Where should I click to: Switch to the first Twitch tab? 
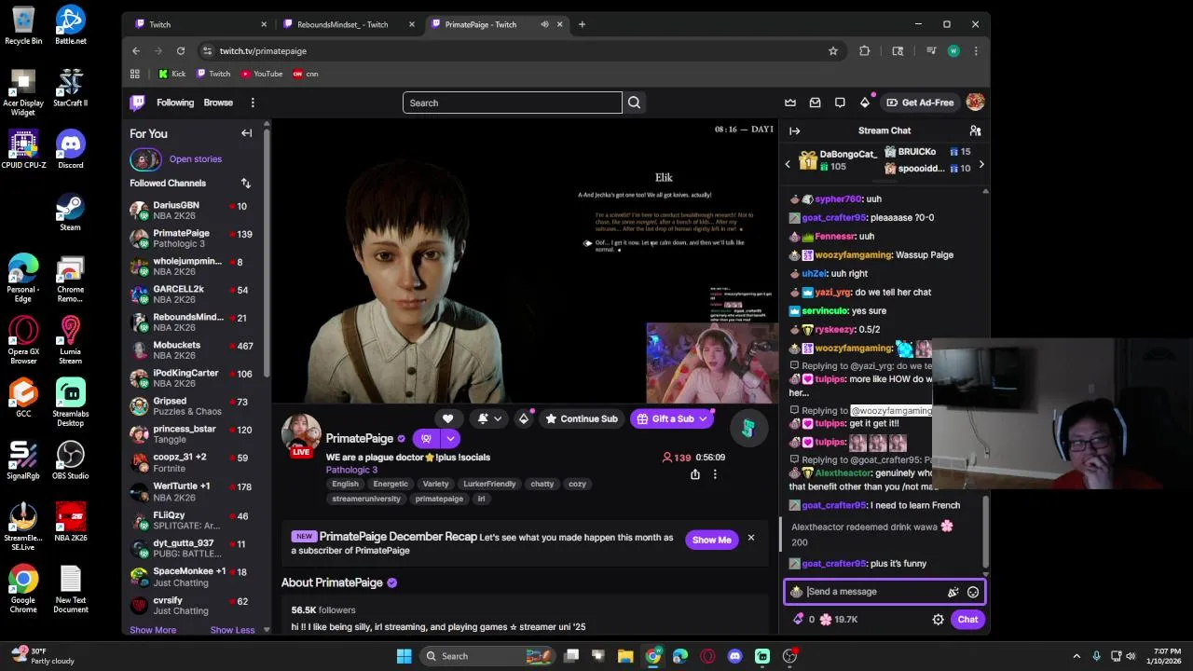point(198,24)
